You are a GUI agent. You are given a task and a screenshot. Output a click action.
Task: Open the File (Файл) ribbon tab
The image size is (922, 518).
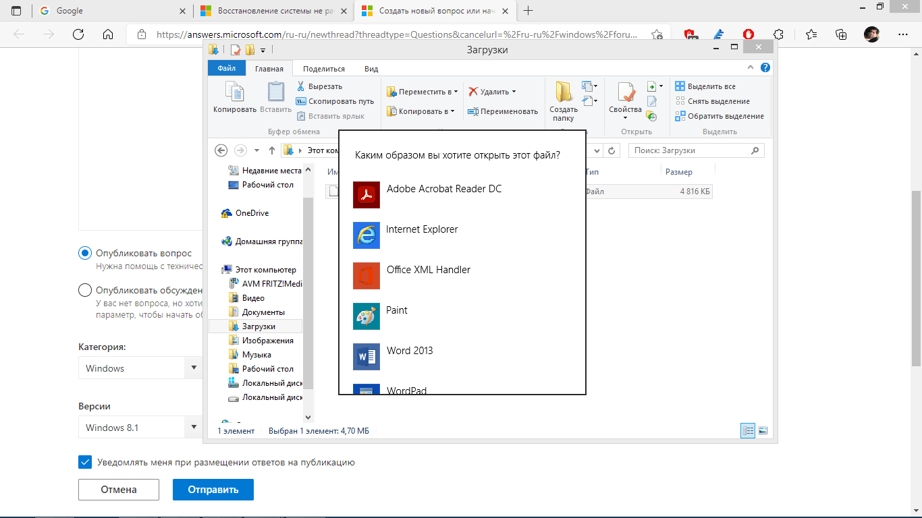tap(227, 68)
